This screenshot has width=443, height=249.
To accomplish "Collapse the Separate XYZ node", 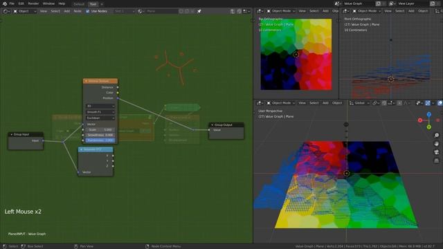I will pos(82,149).
